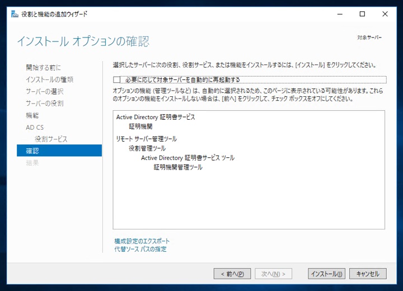This screenshot has height=291, width=403.
Task: Click the インストール button
Action: click(x=326, y=274)
